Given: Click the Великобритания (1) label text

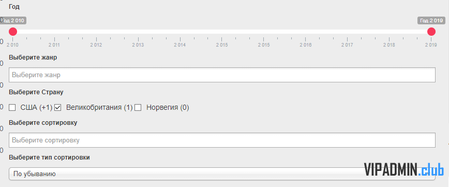Looking at the screenshot, I should (x=99, y=108).
